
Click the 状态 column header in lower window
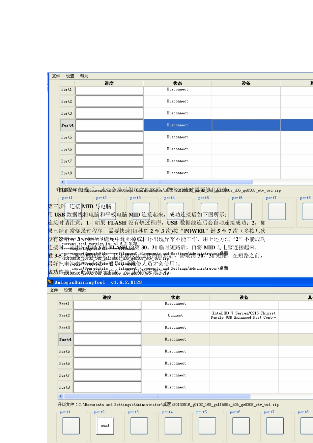point(175,298)
